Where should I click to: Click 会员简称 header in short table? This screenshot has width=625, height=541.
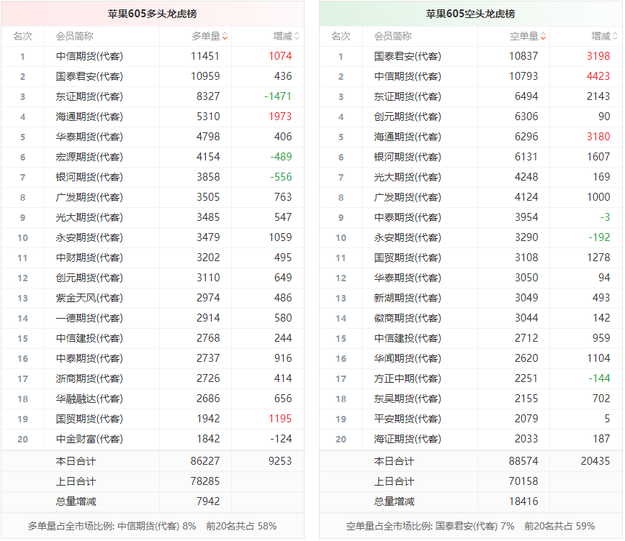392,36
